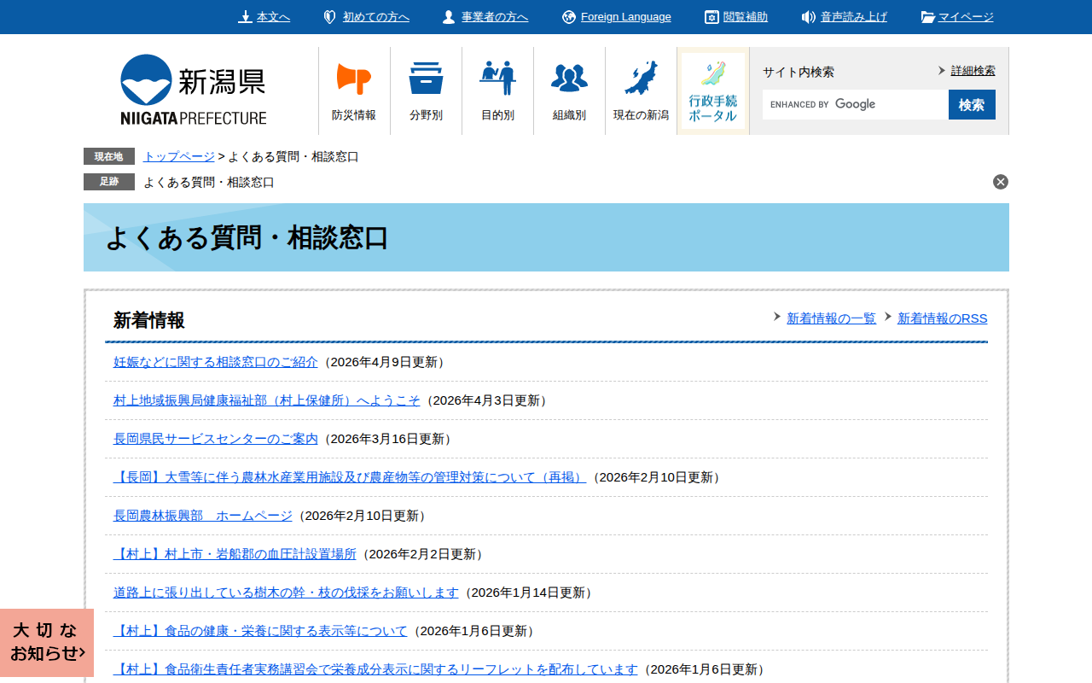Expand the 大切なお知らせ side tab

coord(47,642)
